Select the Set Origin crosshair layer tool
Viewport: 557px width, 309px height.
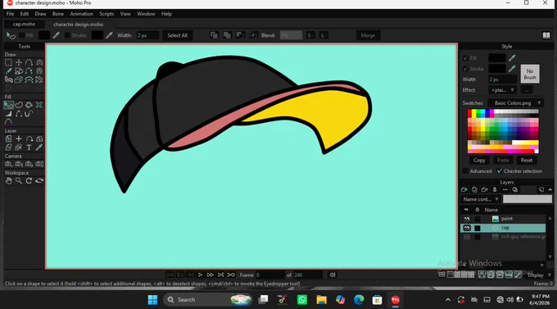[19, 139]
